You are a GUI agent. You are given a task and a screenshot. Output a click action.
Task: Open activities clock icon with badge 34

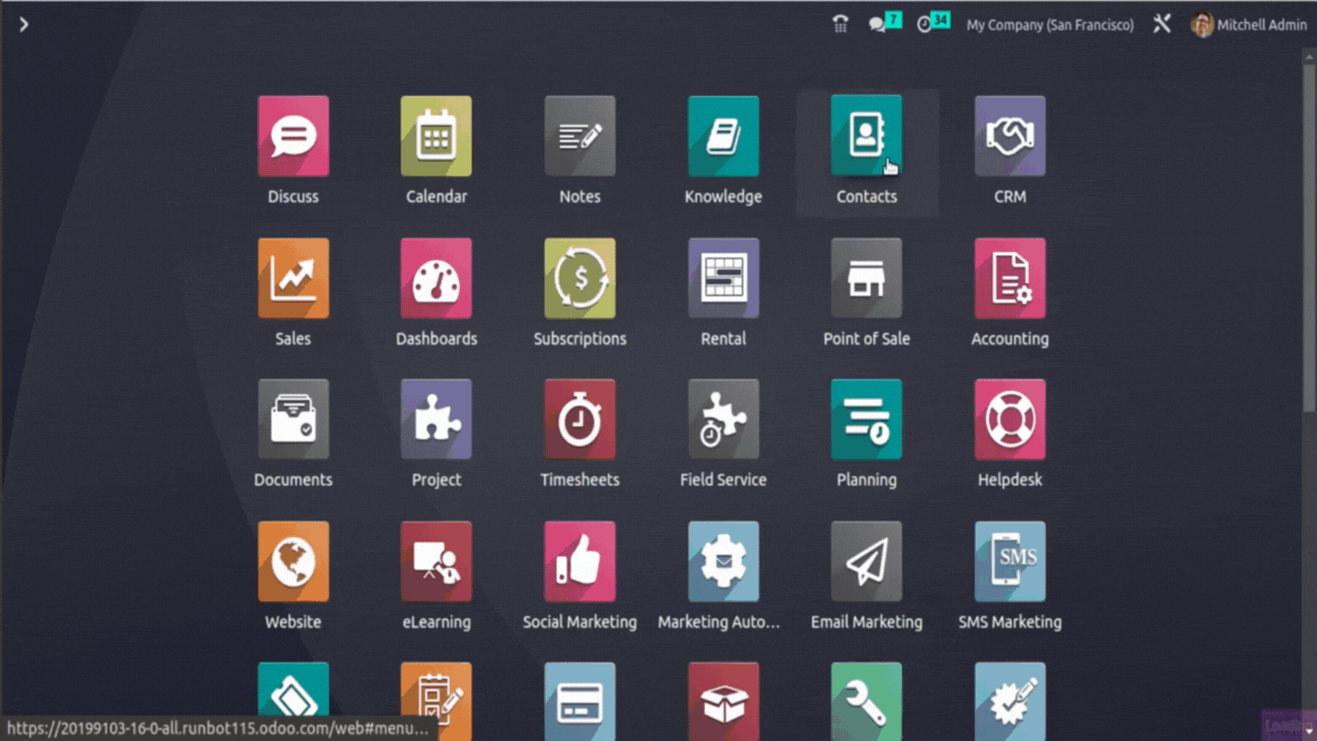tap(933, 23)
